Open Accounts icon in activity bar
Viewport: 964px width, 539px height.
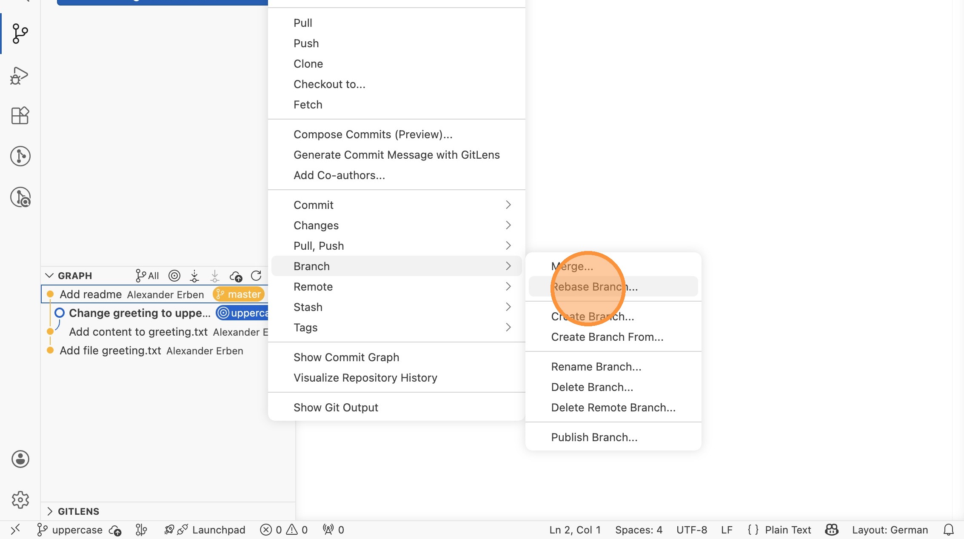tap(20, 459)
